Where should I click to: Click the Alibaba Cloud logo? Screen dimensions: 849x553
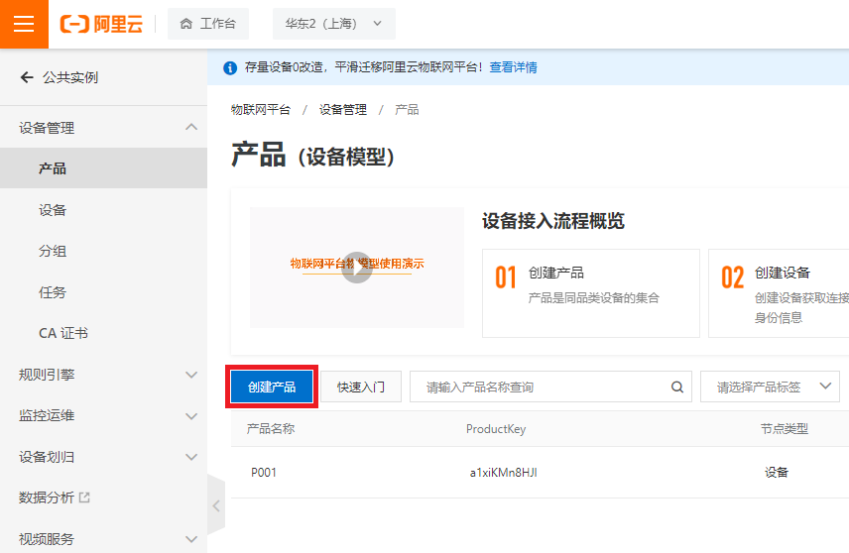pyautogui.click(x=101, y=24)
